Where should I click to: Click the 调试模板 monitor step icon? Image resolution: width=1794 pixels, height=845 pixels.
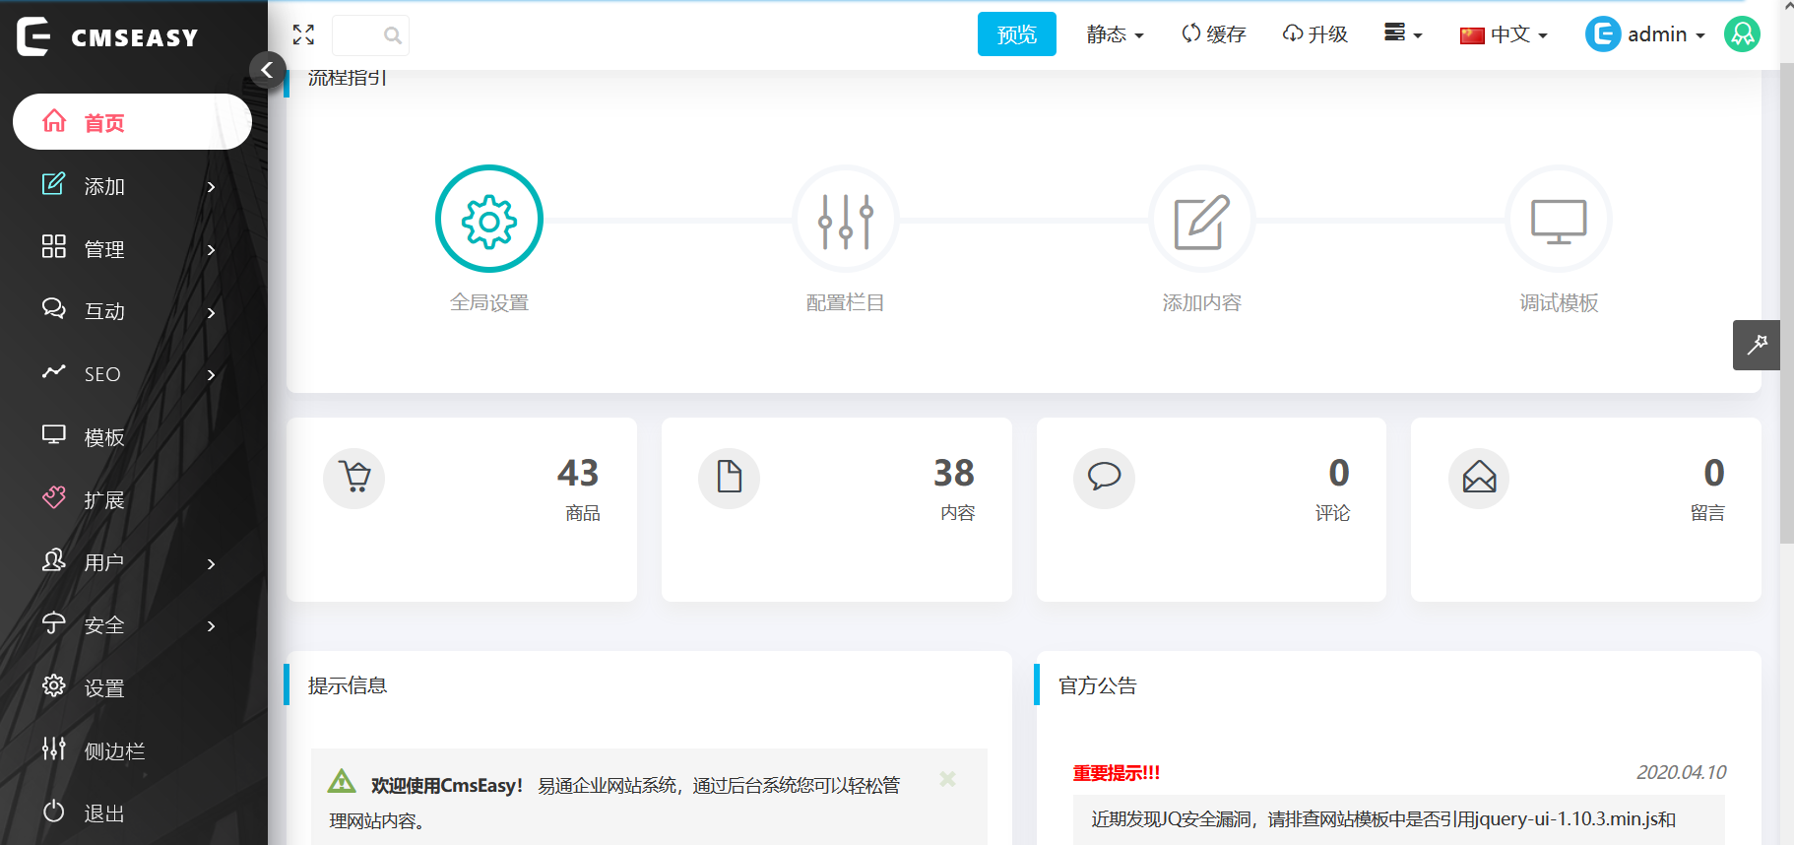click(1559, 219)
